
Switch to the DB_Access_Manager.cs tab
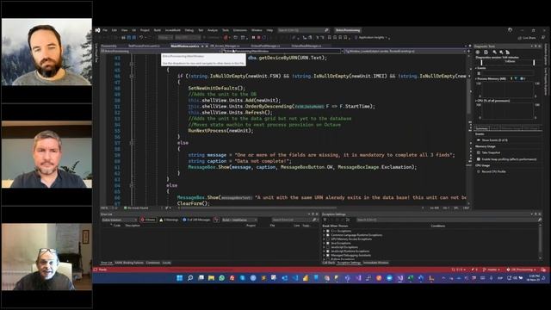[x=225, y=46]
